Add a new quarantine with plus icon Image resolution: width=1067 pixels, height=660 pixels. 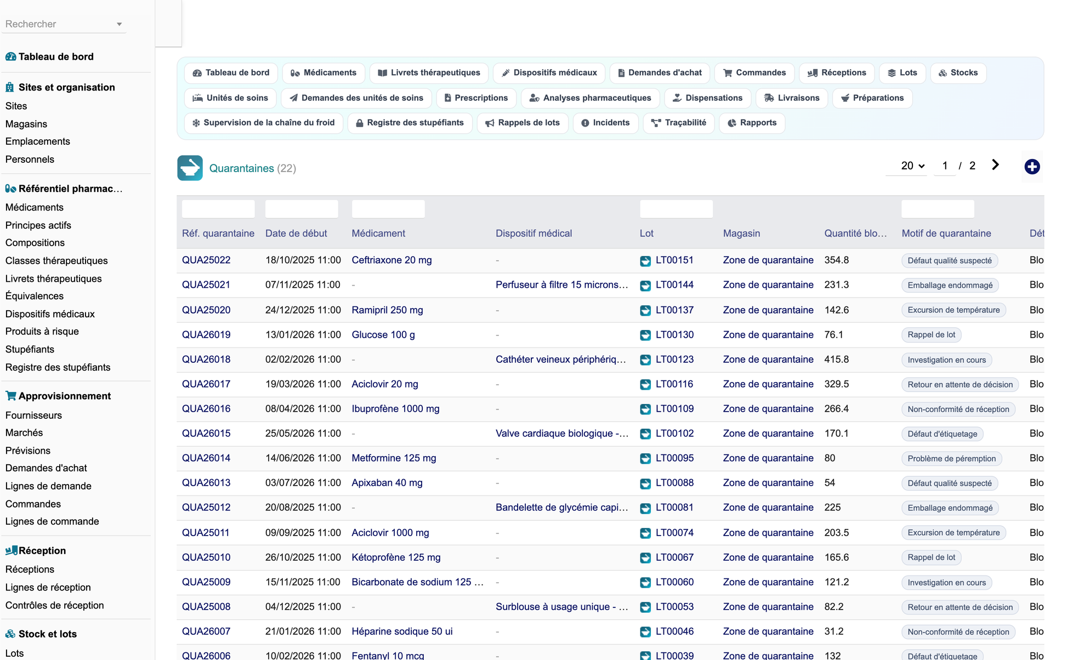point(1032,167)
